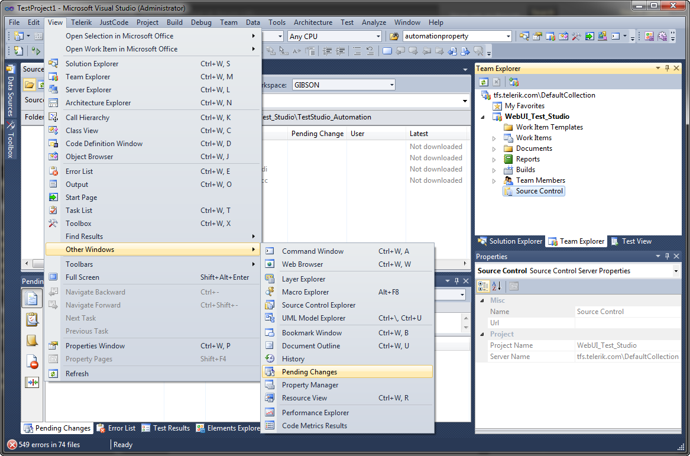
Task: Expand Find Results submenu arrow
Action: [254, 237]
